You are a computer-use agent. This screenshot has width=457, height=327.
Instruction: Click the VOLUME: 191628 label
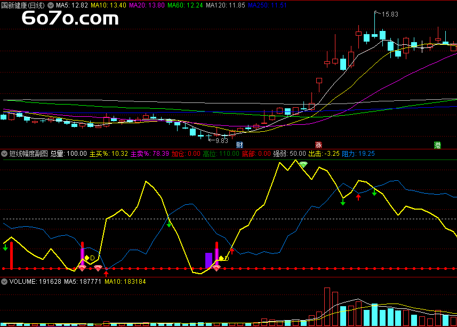tap(35, 282)
